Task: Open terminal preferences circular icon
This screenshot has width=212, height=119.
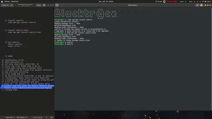Action: click(x=201, y=5)
